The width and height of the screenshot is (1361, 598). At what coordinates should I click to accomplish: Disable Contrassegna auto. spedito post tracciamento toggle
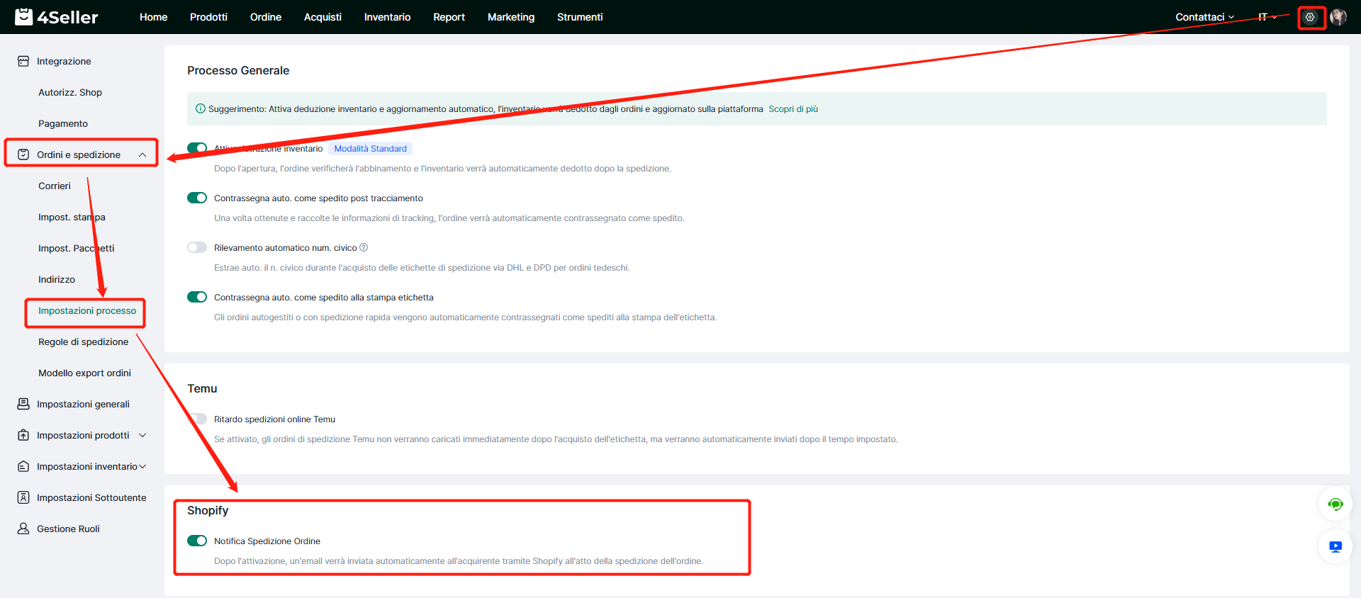coord(197,198)
